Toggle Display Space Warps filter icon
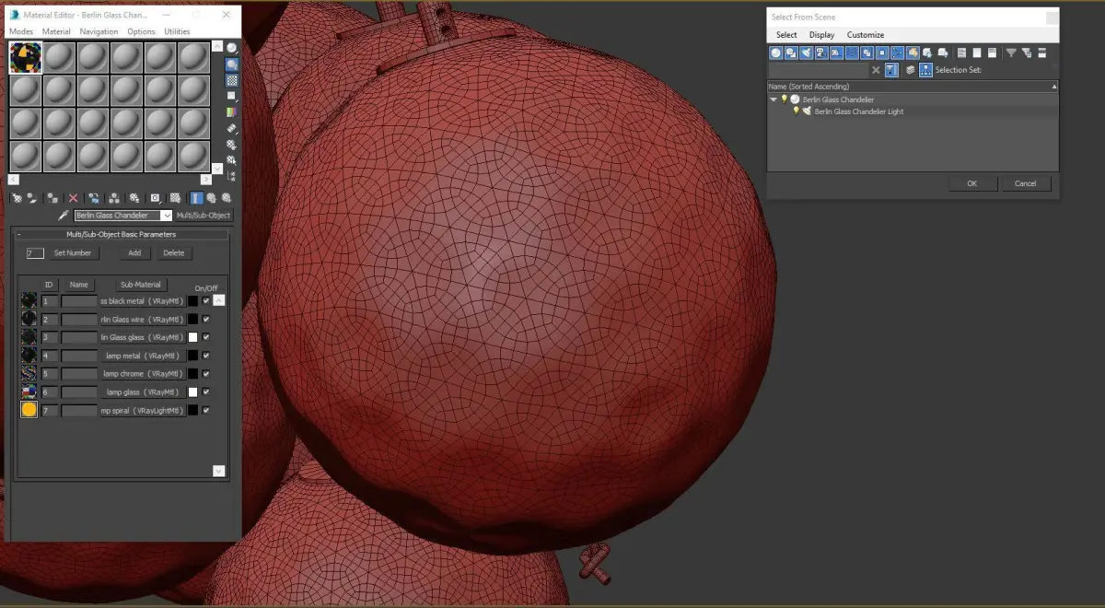This screenshot has width=1105, height=608. pyautogui.click(x=852, y=53)
